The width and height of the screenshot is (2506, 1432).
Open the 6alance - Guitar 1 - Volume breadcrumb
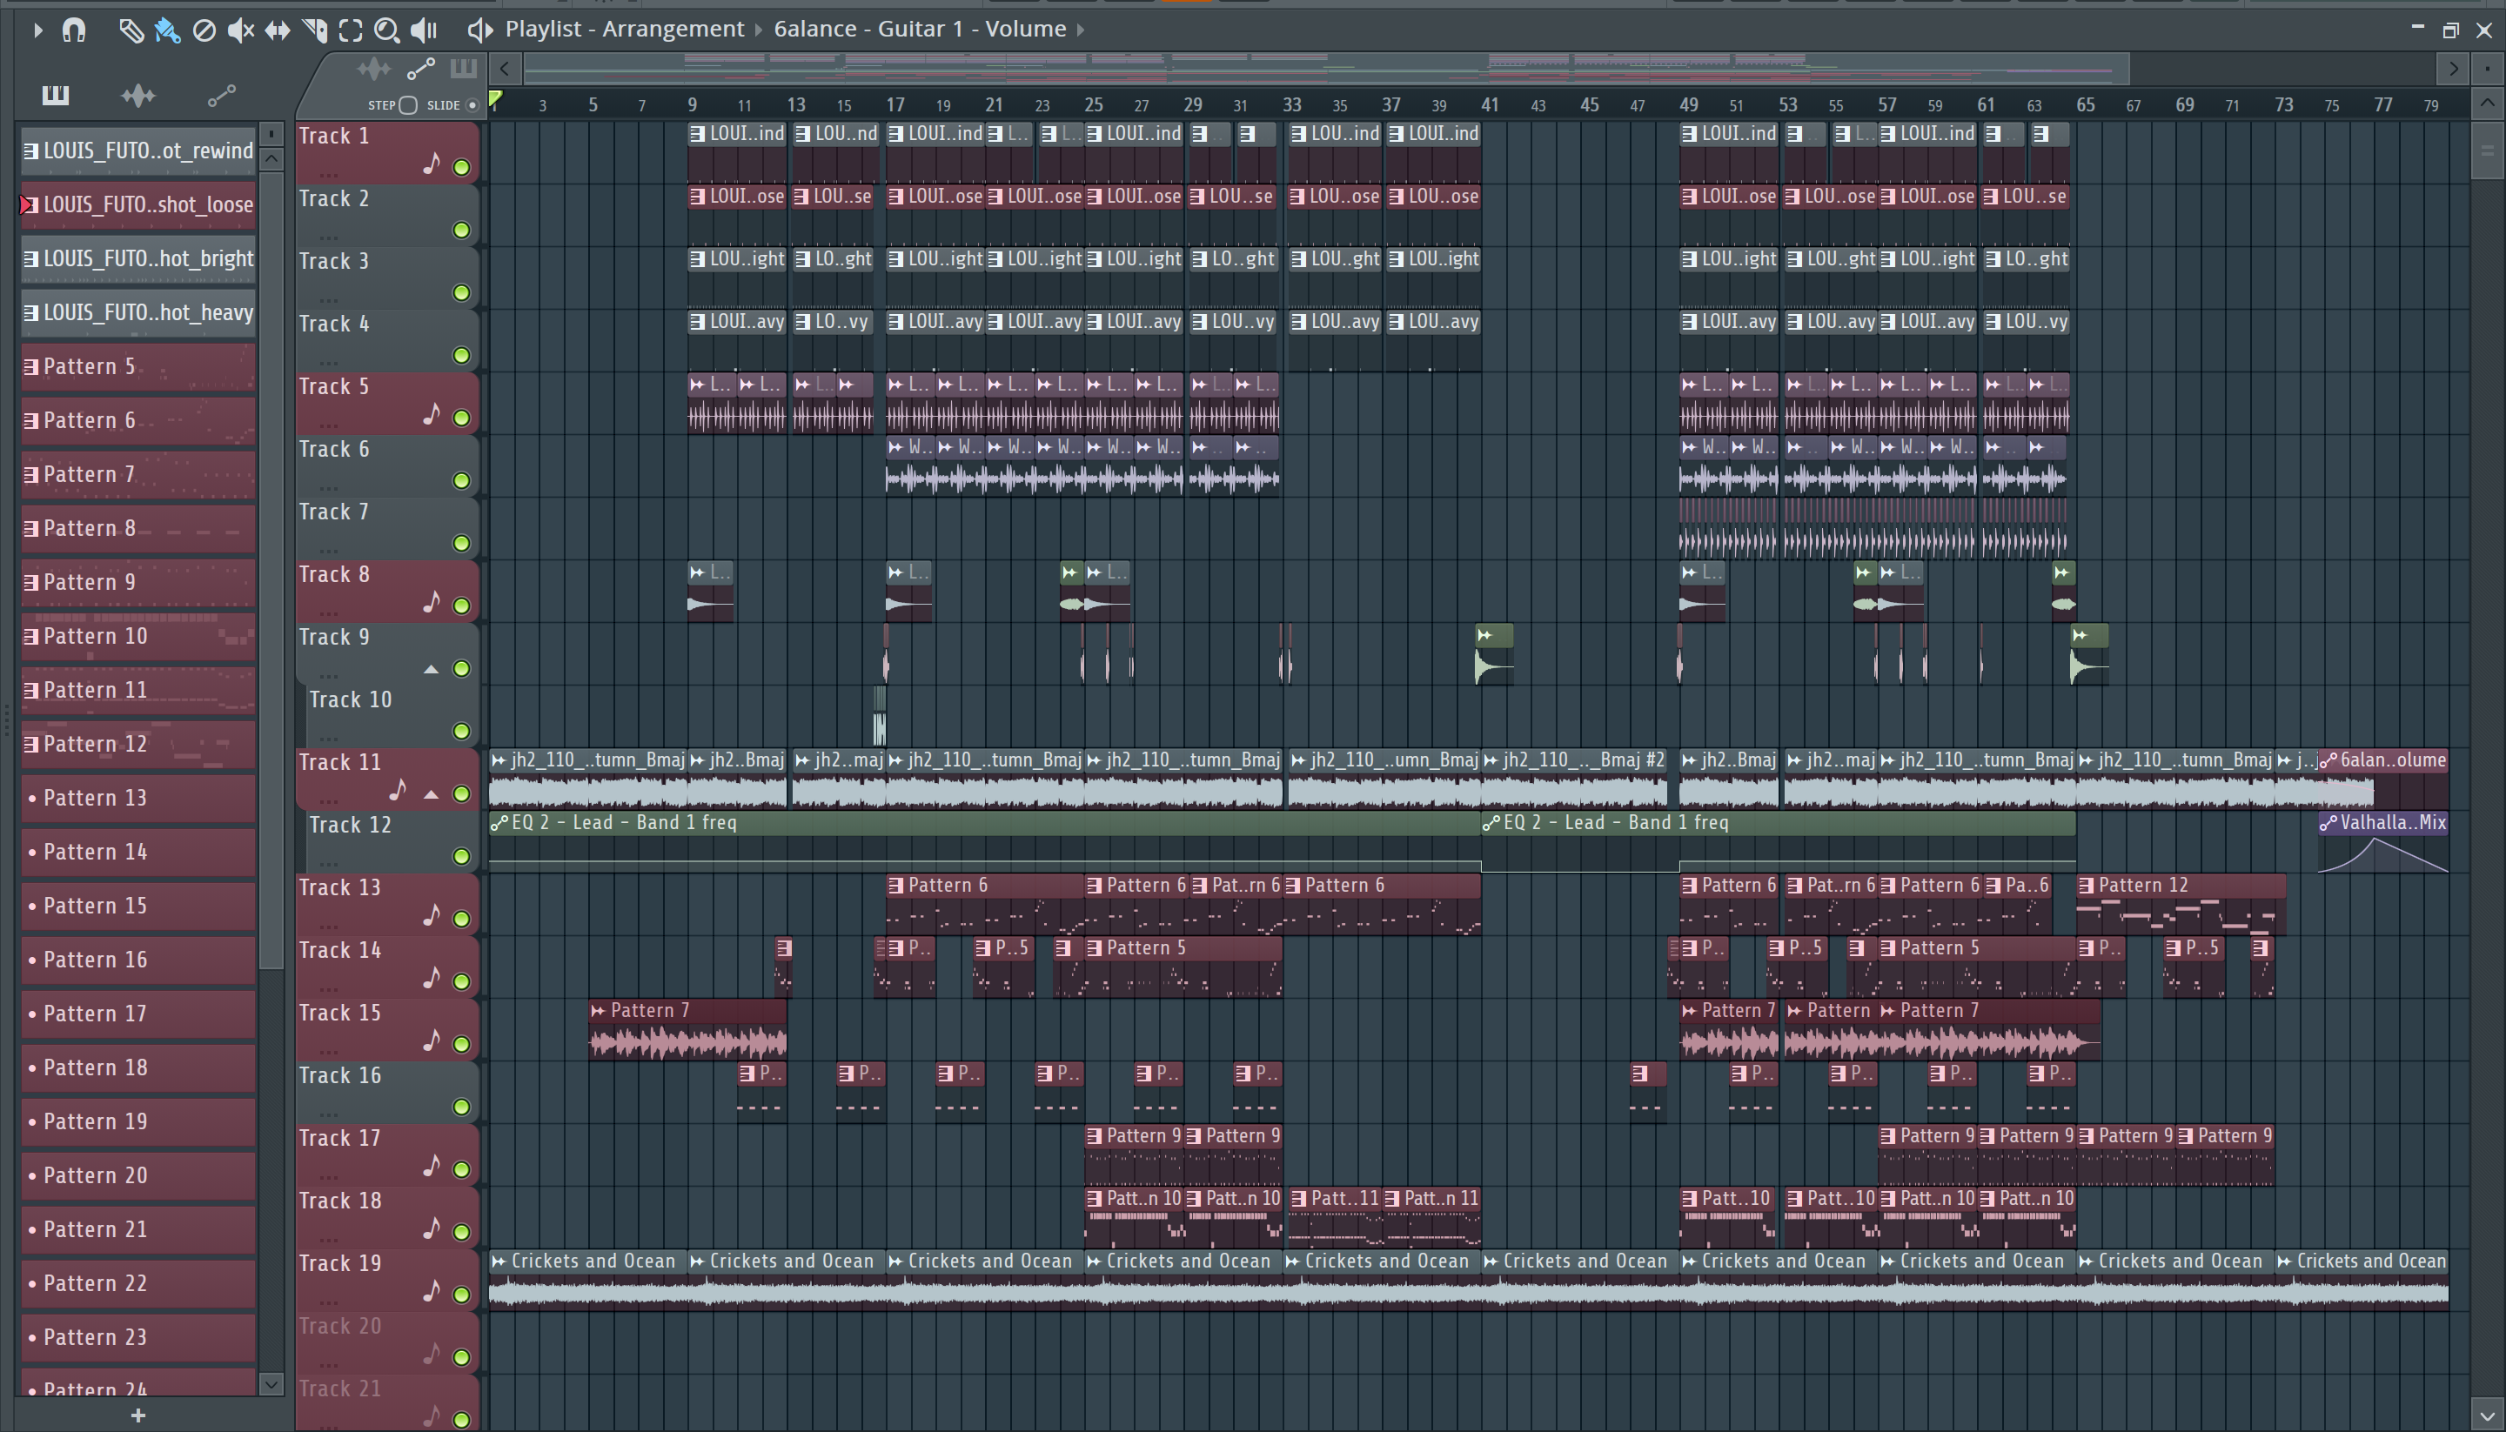point(920,29)
